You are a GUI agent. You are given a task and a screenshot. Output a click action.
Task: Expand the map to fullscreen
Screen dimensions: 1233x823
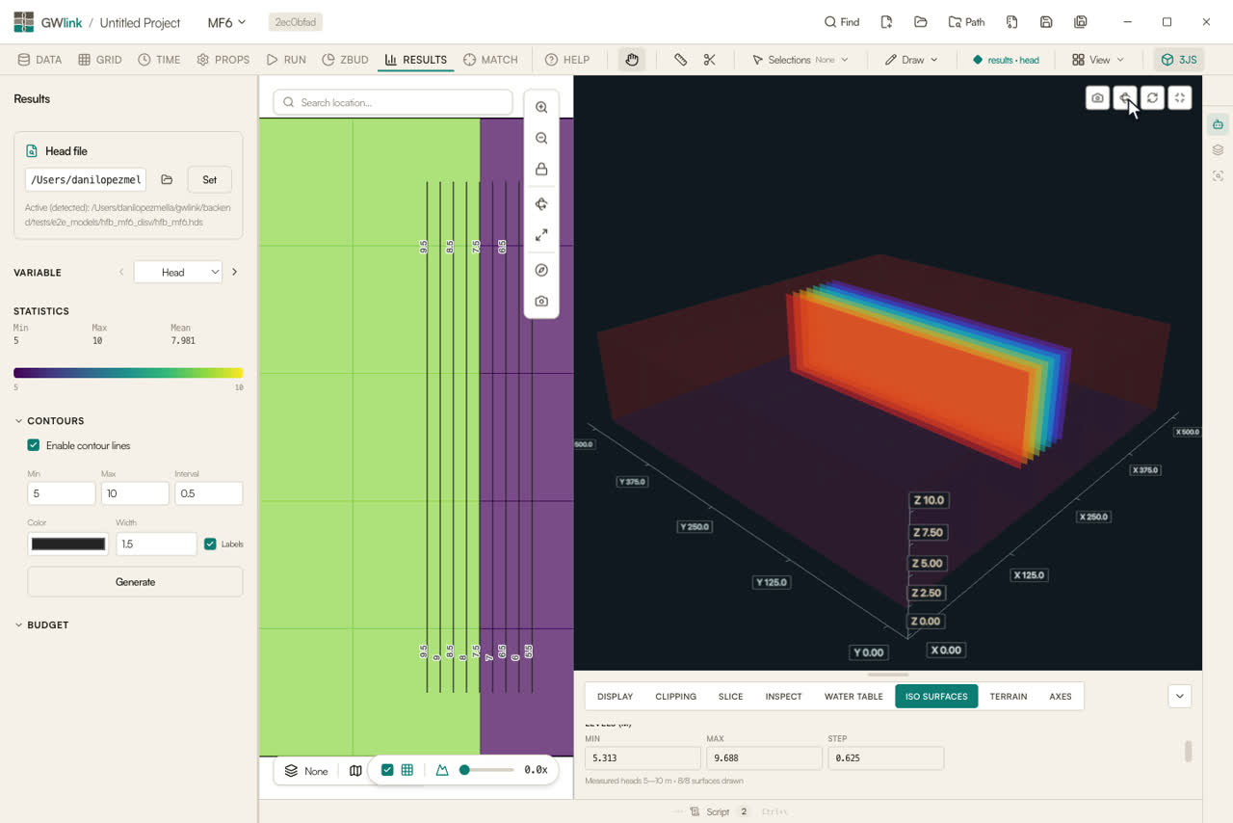pyautogui.click(x=541, y=235)
